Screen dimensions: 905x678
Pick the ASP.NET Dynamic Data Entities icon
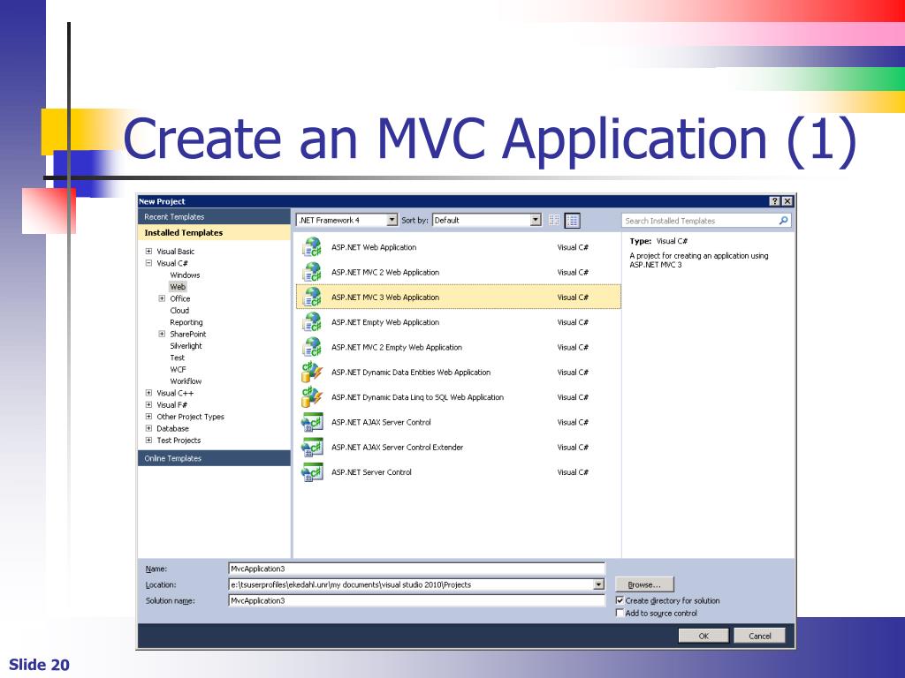click(x=312, y=373)
